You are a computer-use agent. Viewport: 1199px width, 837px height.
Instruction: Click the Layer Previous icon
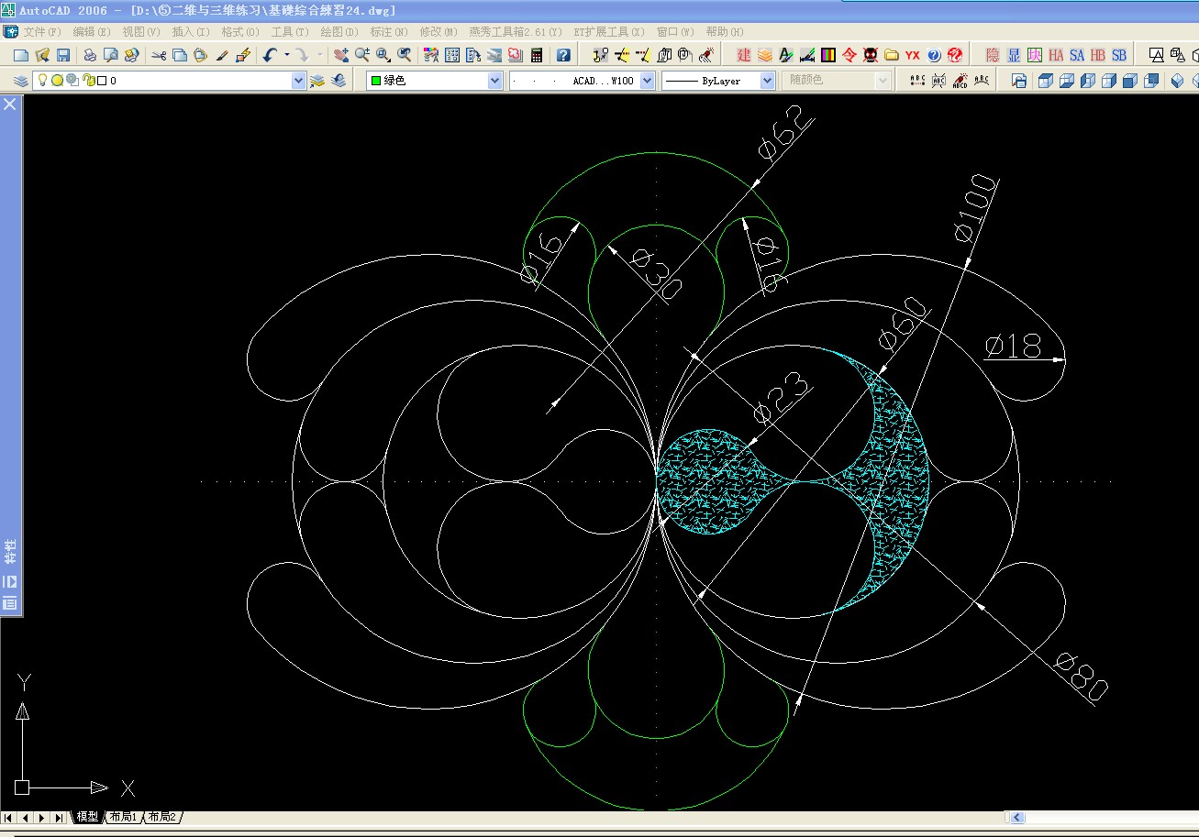point(339,81)
